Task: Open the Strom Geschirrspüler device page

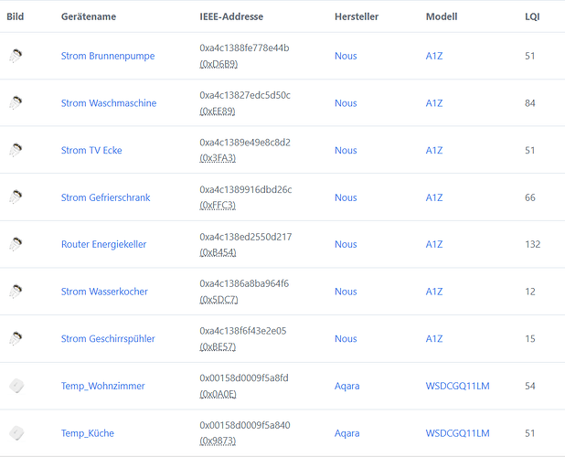Action: (x=108, y=338)
